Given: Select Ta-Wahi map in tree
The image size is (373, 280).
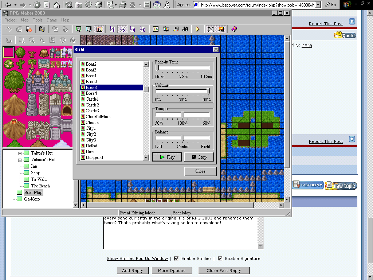Looking at the screenshot, I should click(x=39, y=179).
